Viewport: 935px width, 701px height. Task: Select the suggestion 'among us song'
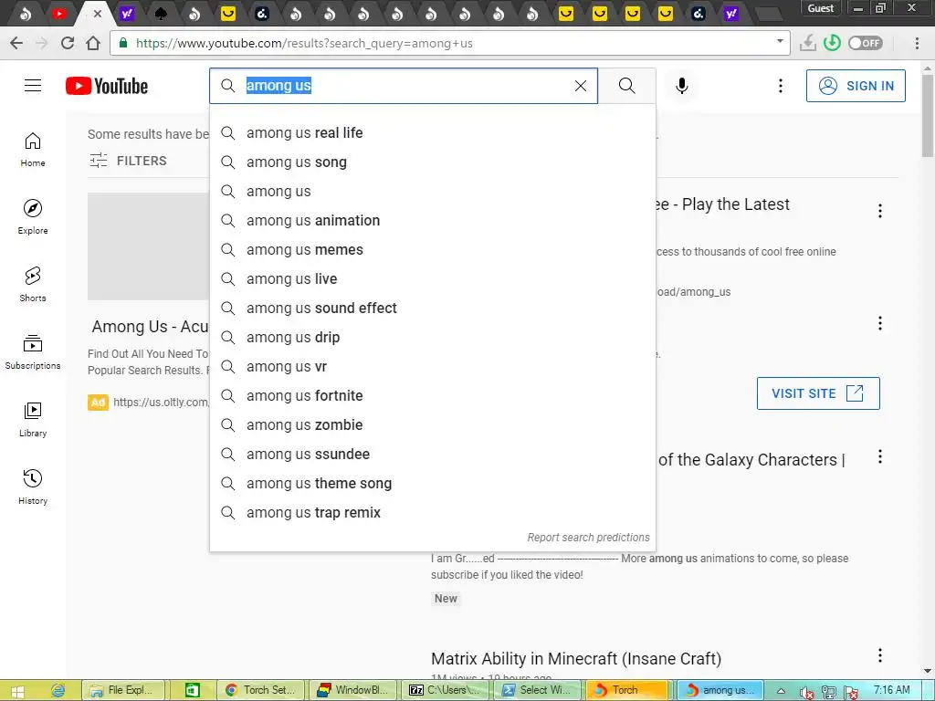[x=433, y=162]
